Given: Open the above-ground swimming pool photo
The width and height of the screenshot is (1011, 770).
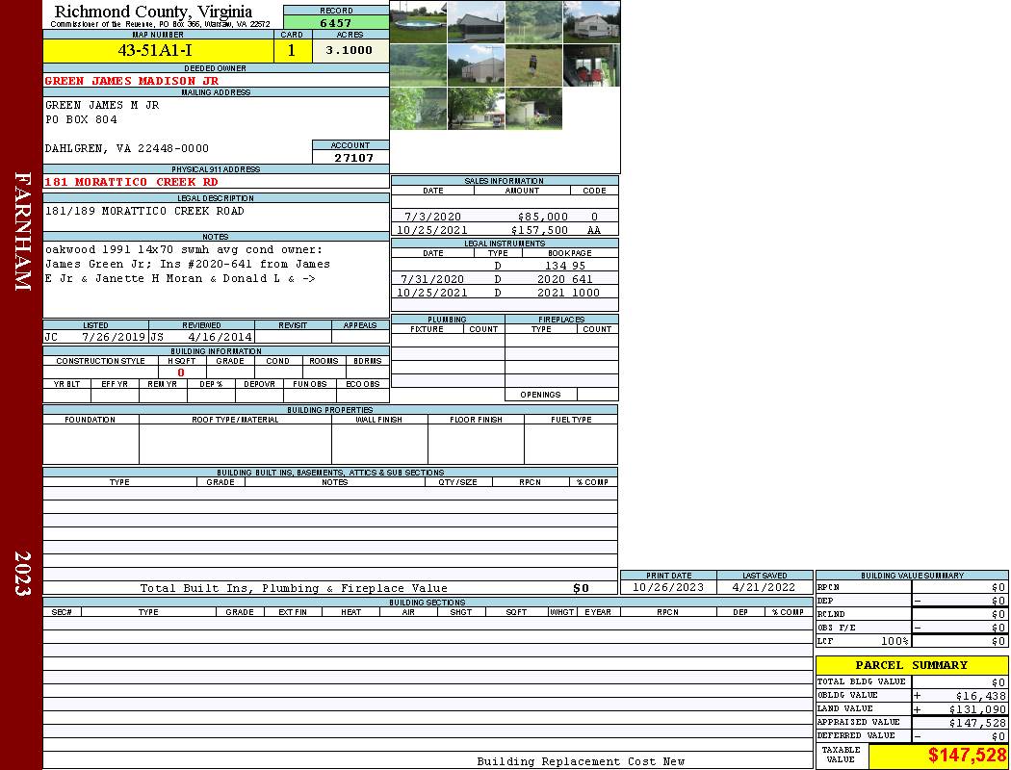Looking at the screenshot, I should tap(418, 21).
